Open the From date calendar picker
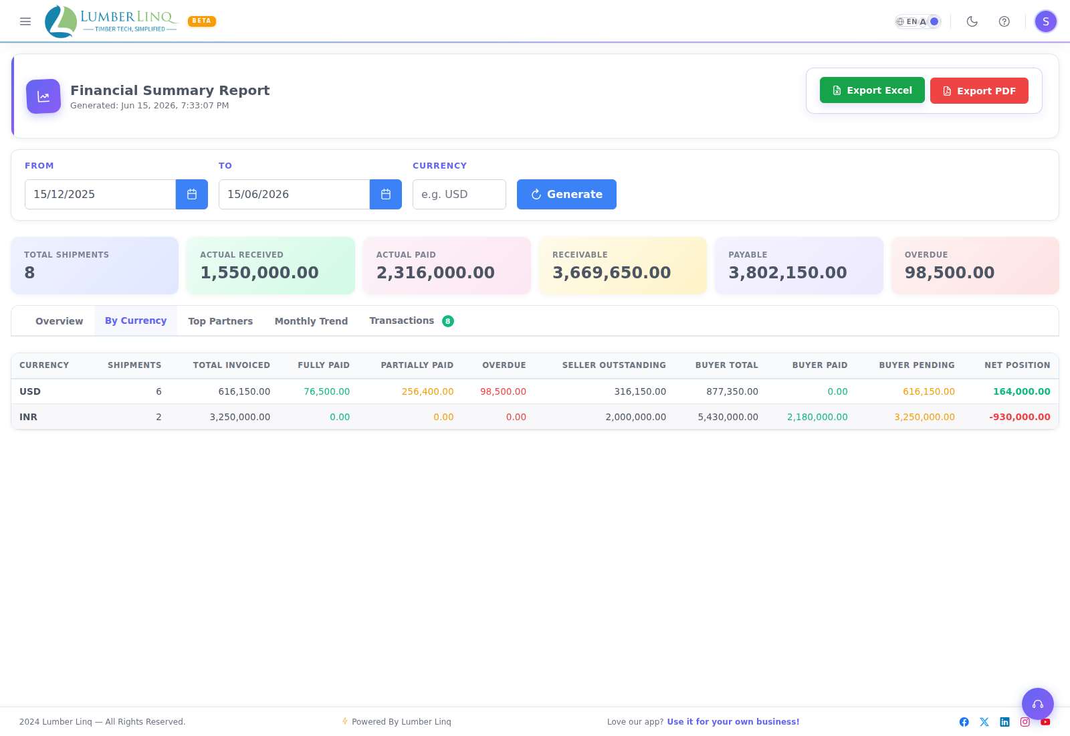The height and width of the screenshot is (736, 1070). pos(192,194)
